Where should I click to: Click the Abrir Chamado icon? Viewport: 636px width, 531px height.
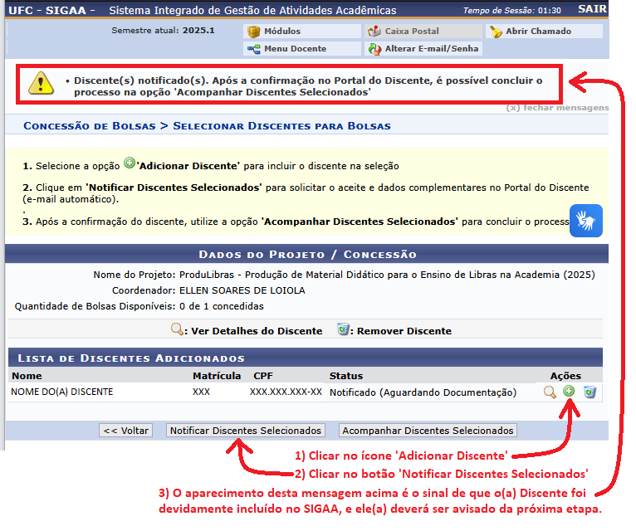point(496,32)
